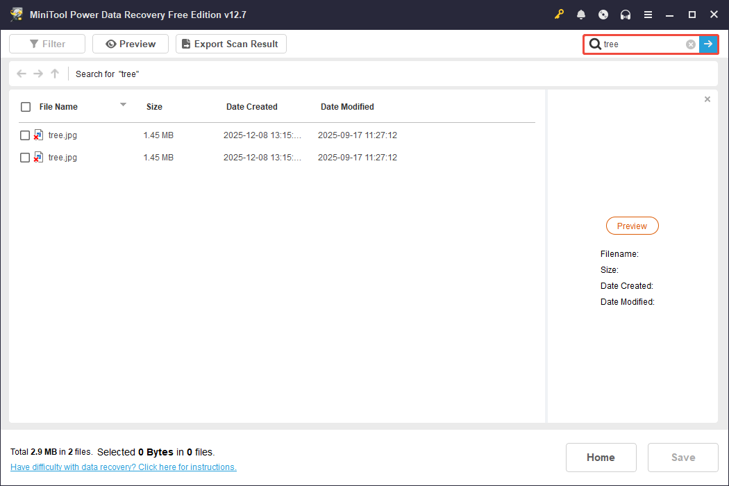This screenshot has width=729, height=486.
Task: Check the second tree.jpg file checkbox
Action: [25, 157]
